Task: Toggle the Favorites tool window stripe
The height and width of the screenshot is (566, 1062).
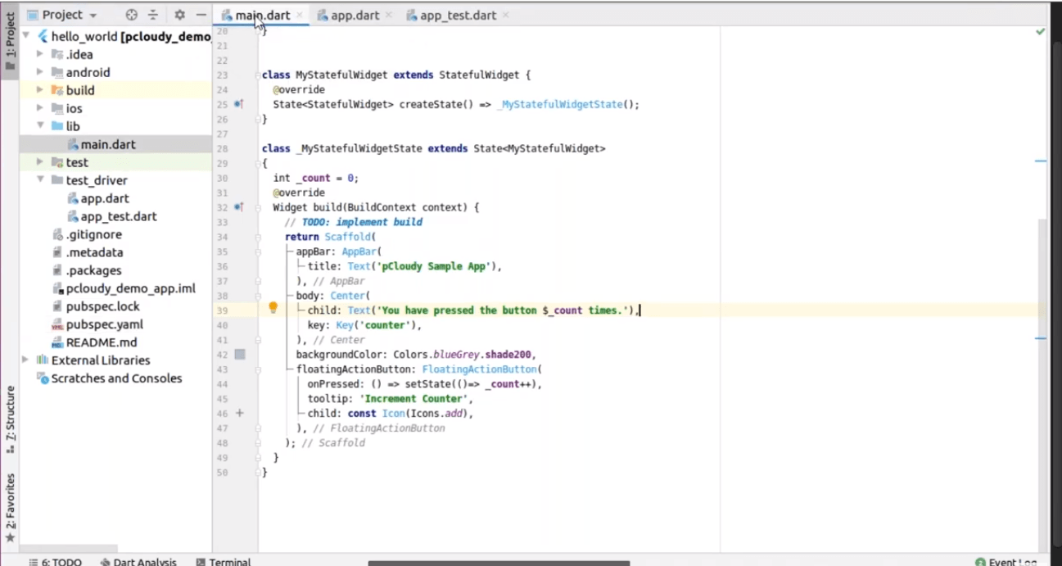Action: coord(10,508)
